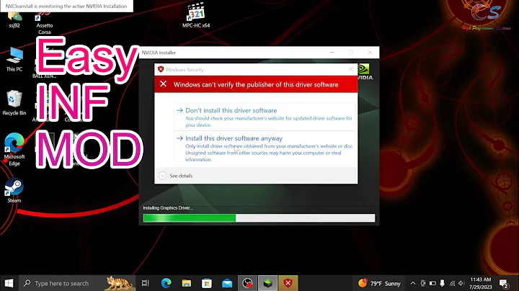Viewport: 519px width, 291px height.
Task: Switch to NVIDIA Installer taskbar icon
Action: (x=267, y=283)
